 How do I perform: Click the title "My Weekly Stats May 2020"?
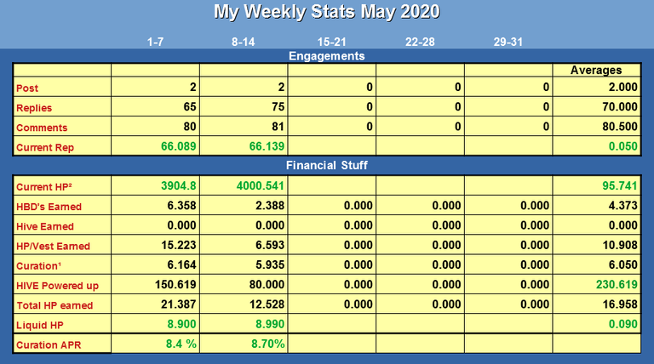[327, 12]
